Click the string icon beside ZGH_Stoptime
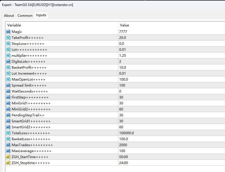Viewport: 225px width, 172px height. 8,163
